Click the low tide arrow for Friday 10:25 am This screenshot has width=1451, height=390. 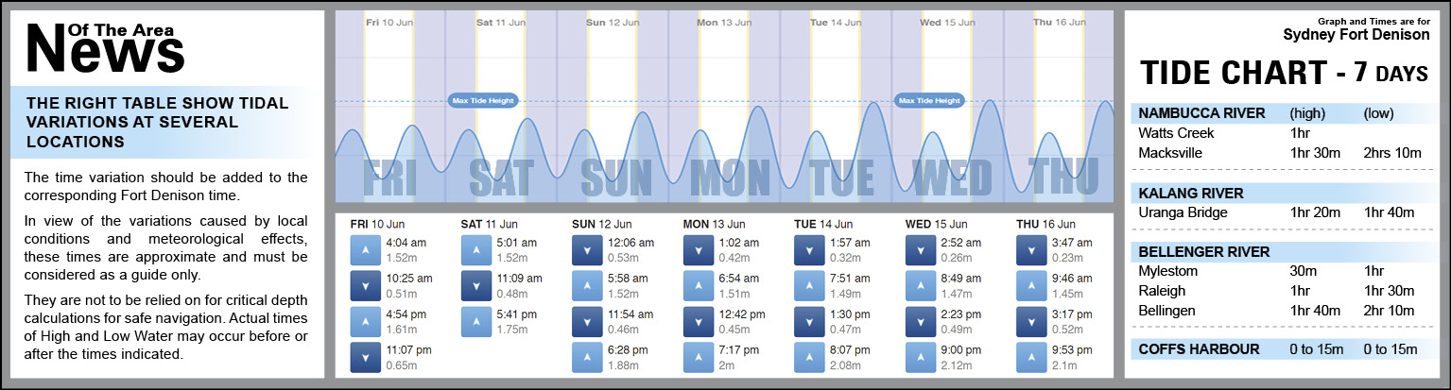click(x=366, y=286)
